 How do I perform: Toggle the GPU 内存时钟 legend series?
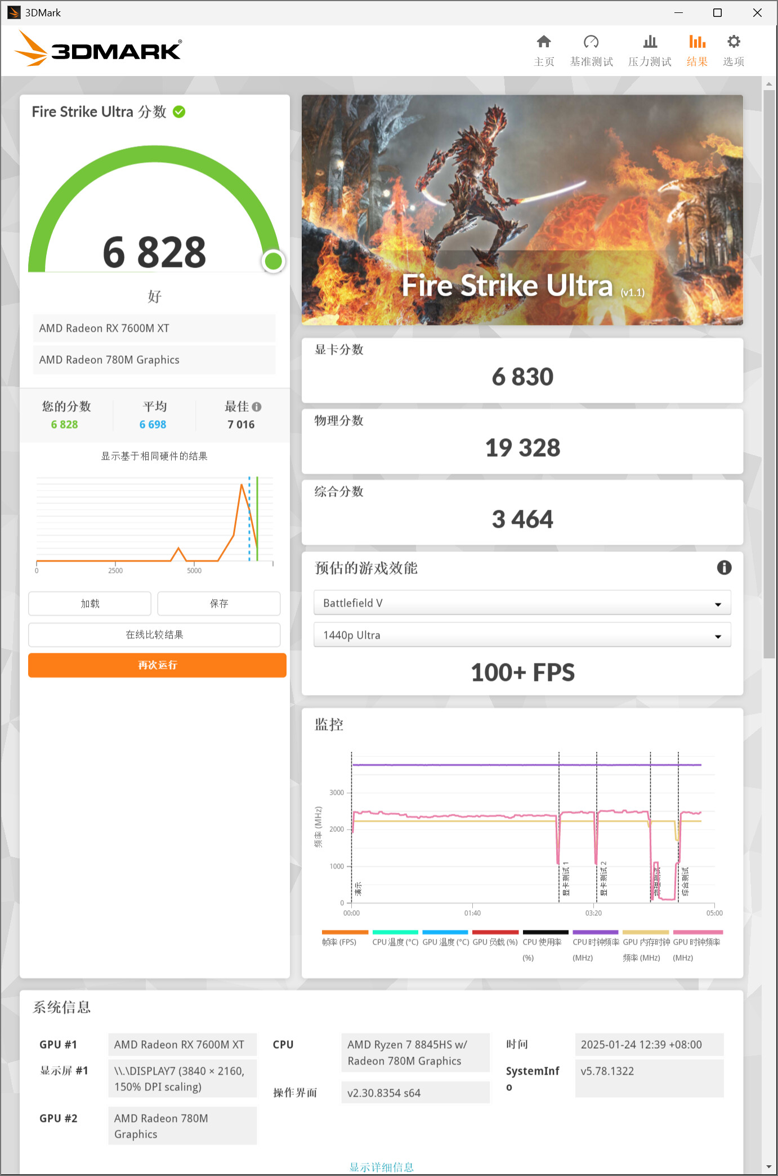point(646,942)
